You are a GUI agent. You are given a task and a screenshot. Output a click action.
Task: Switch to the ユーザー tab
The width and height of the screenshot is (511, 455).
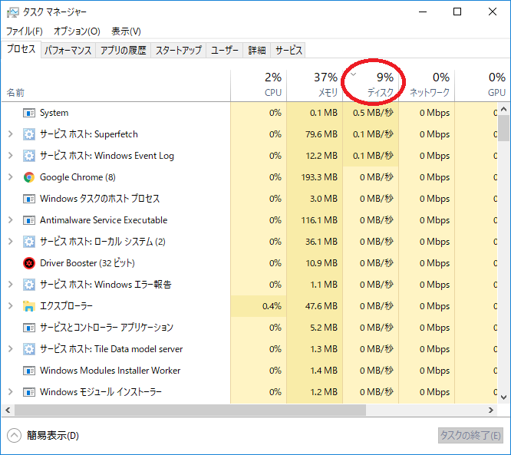click(x=225, y=50)
